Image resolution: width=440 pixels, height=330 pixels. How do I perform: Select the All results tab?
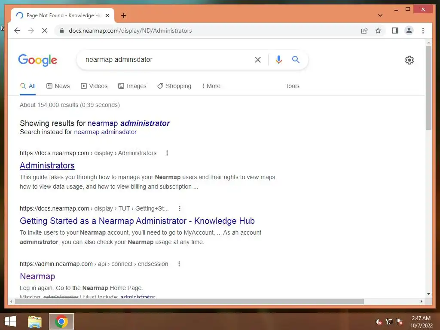coord(28,86)
